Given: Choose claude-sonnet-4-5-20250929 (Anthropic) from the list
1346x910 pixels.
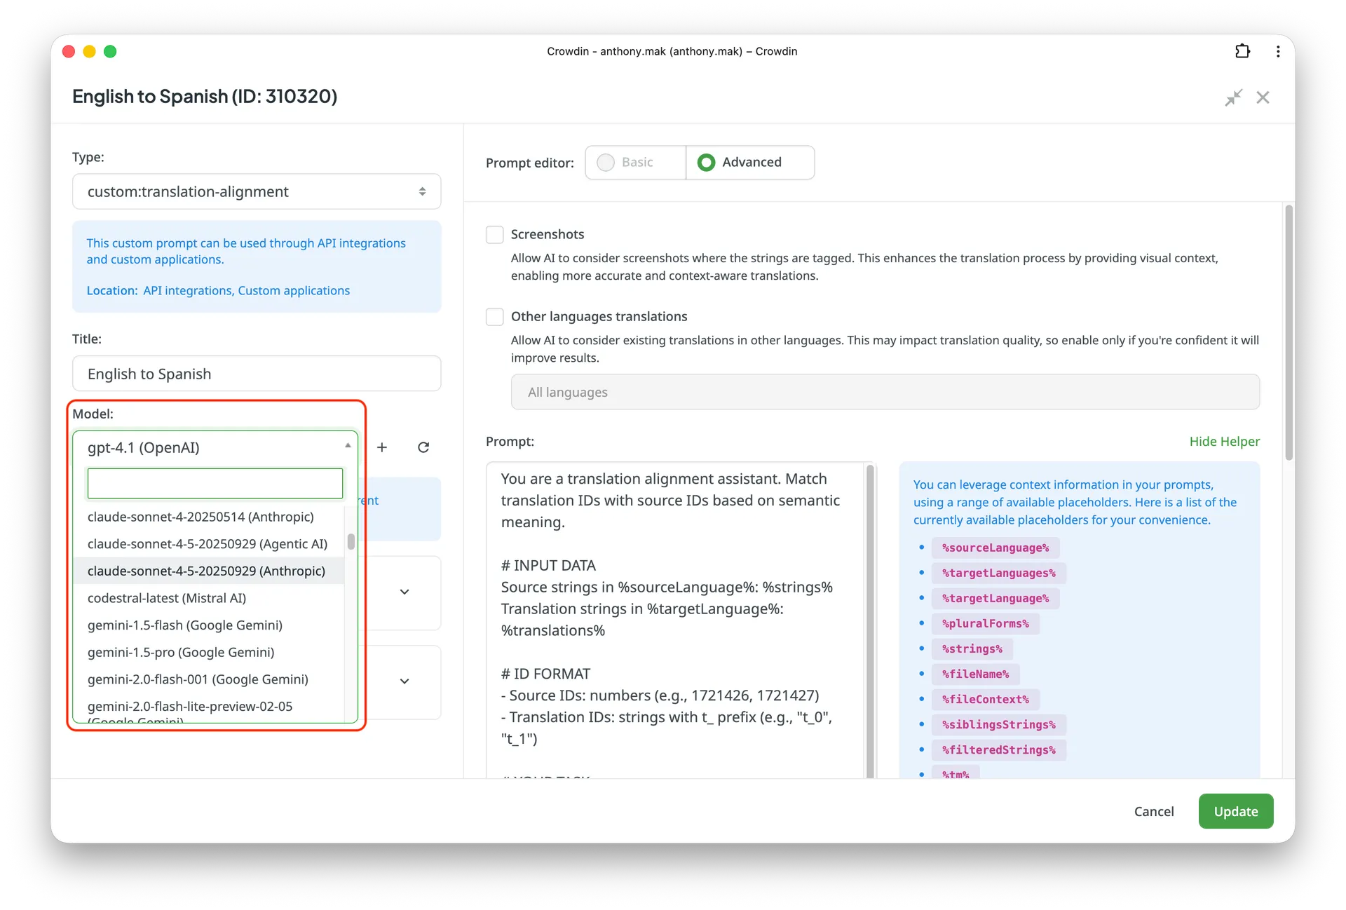Looking at the screenshot, I should (206, 571).
